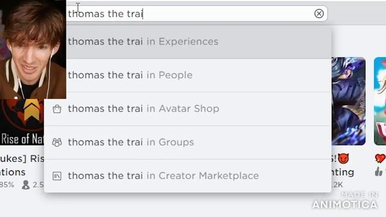Select the 'in Creator Marketplace' suggestion
Viewport: 386px width, 217px height.
point(188,176)
